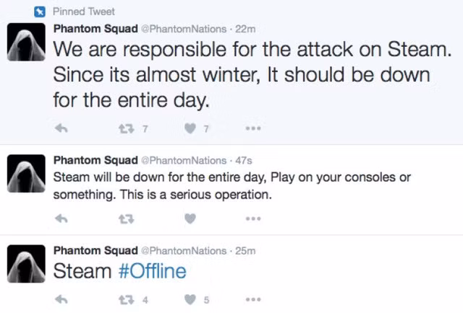
Task: Reply to the 'responsible for the attack' tweet
Action: coord(62,128)
